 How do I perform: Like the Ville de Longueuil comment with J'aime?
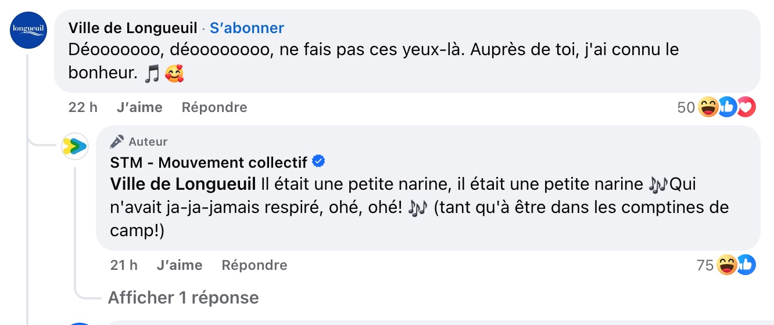[139, 107]
